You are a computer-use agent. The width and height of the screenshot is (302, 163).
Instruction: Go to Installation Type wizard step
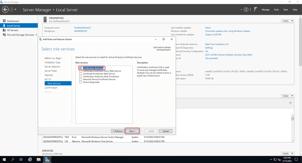point(52,62)
